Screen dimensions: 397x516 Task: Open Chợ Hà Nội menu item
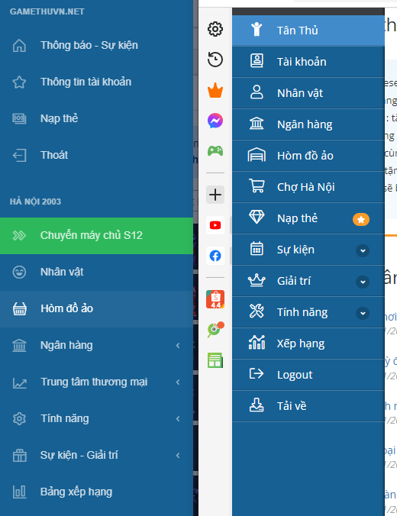pyautogui.click(x=308, y=187)
